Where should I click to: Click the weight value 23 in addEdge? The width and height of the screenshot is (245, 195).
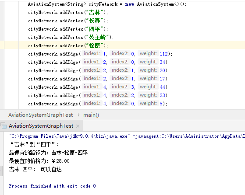pos(162,95)
